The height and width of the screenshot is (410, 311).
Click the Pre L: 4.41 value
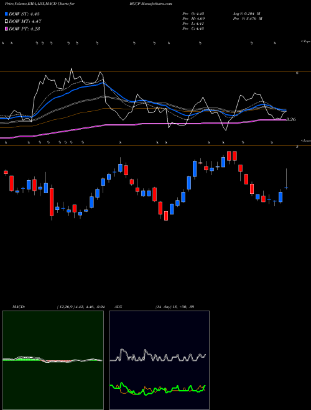[x=193, y=24]
